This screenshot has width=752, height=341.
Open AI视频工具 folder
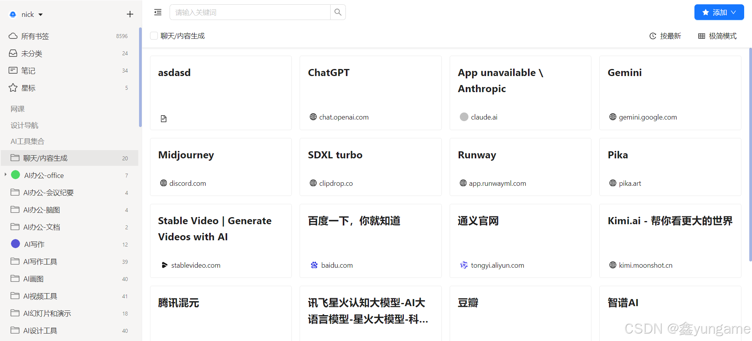tap(69, 296)
